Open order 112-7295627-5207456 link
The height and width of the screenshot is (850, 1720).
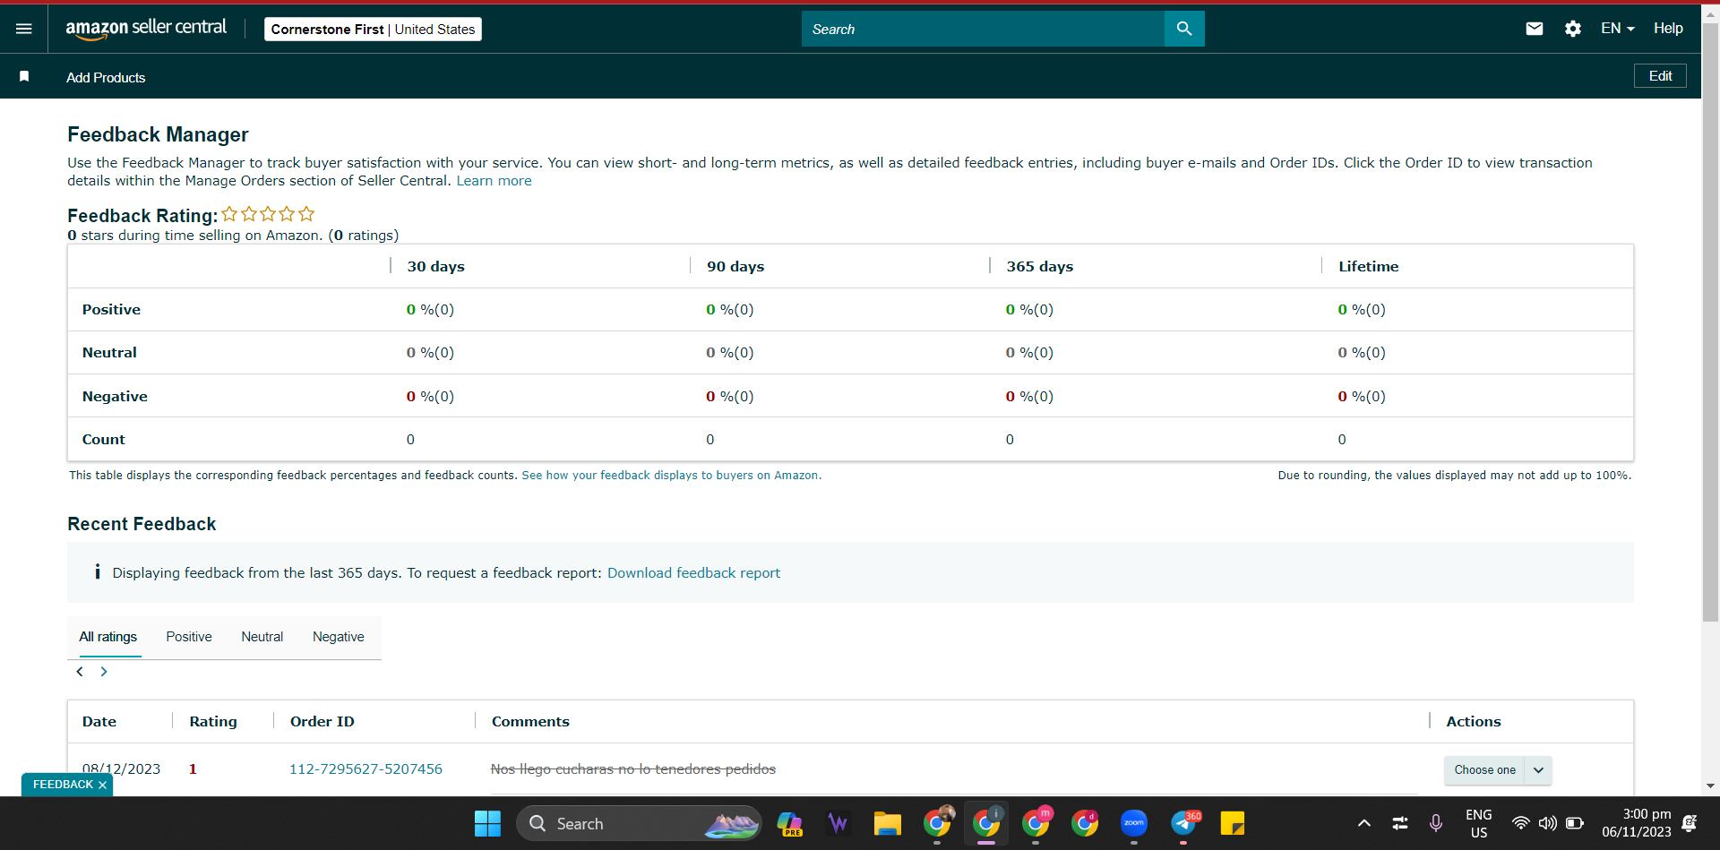pyautogui.click(x=365, y=769)
